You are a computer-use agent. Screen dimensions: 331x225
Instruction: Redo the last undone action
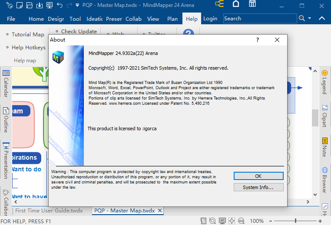coord(69,5)
